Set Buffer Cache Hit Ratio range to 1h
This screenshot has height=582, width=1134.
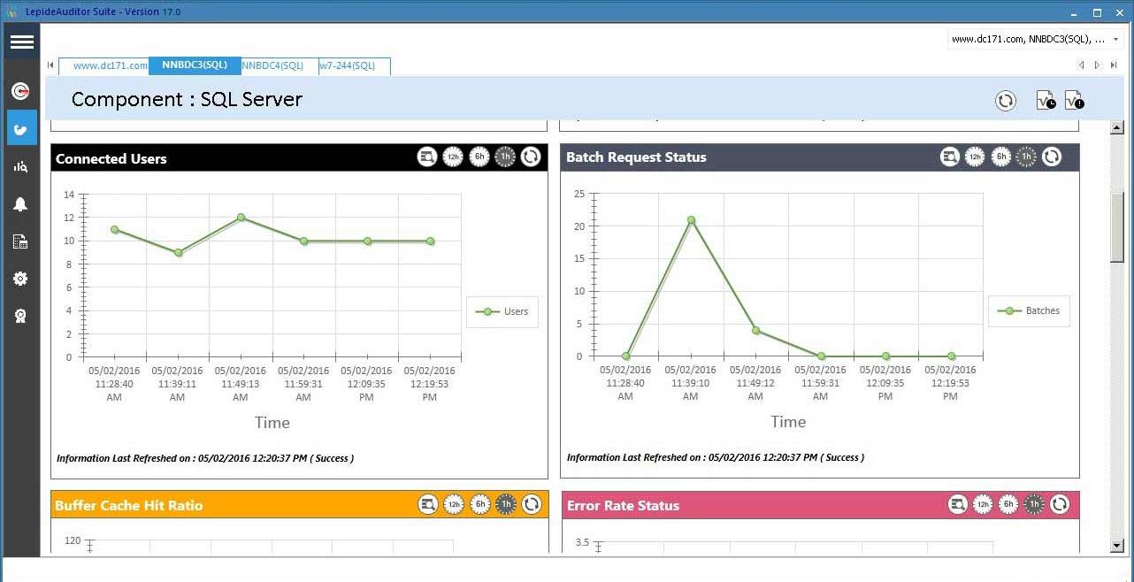505,504
